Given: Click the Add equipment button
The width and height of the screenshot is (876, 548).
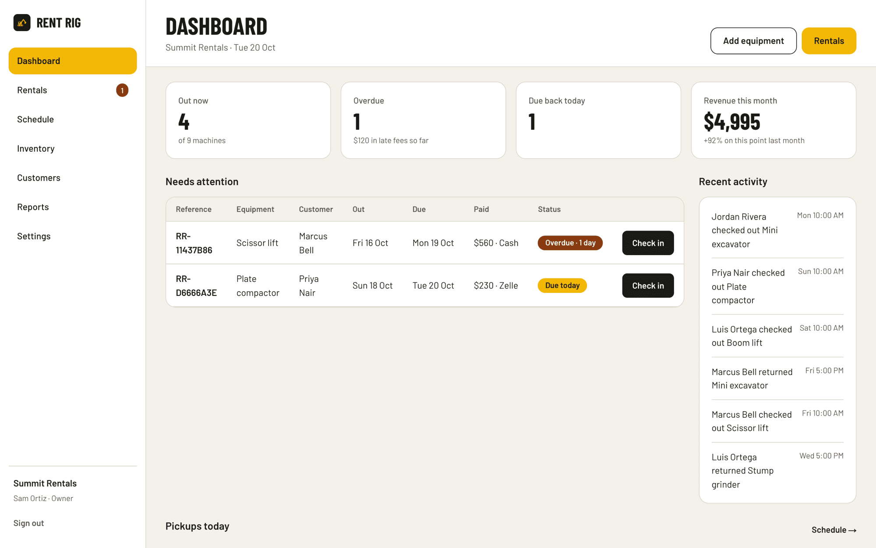Looking at the screenshot, I should [x=753, y=41].
